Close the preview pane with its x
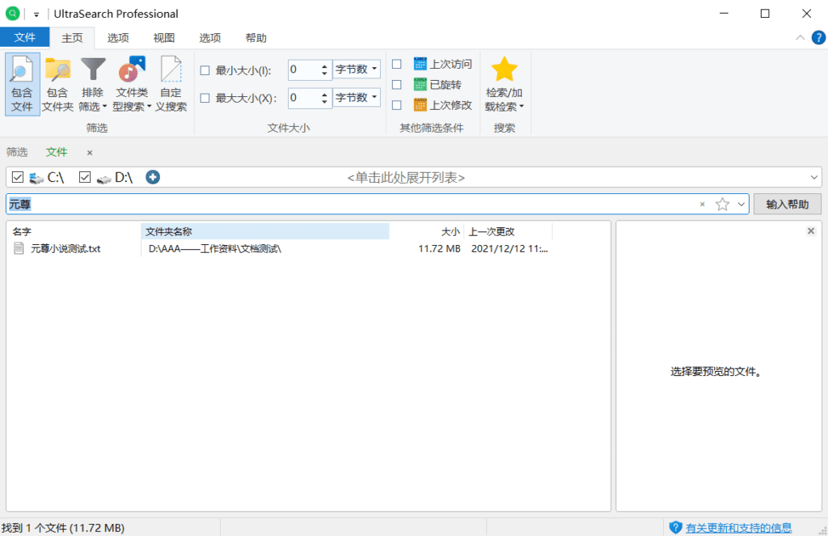This screenshot has height=536, width=828. 811,230
